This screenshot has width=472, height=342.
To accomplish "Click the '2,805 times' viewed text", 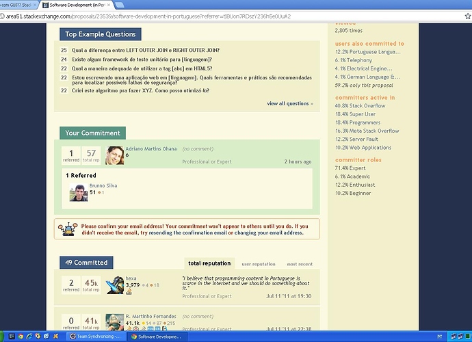I will point(349,30).
